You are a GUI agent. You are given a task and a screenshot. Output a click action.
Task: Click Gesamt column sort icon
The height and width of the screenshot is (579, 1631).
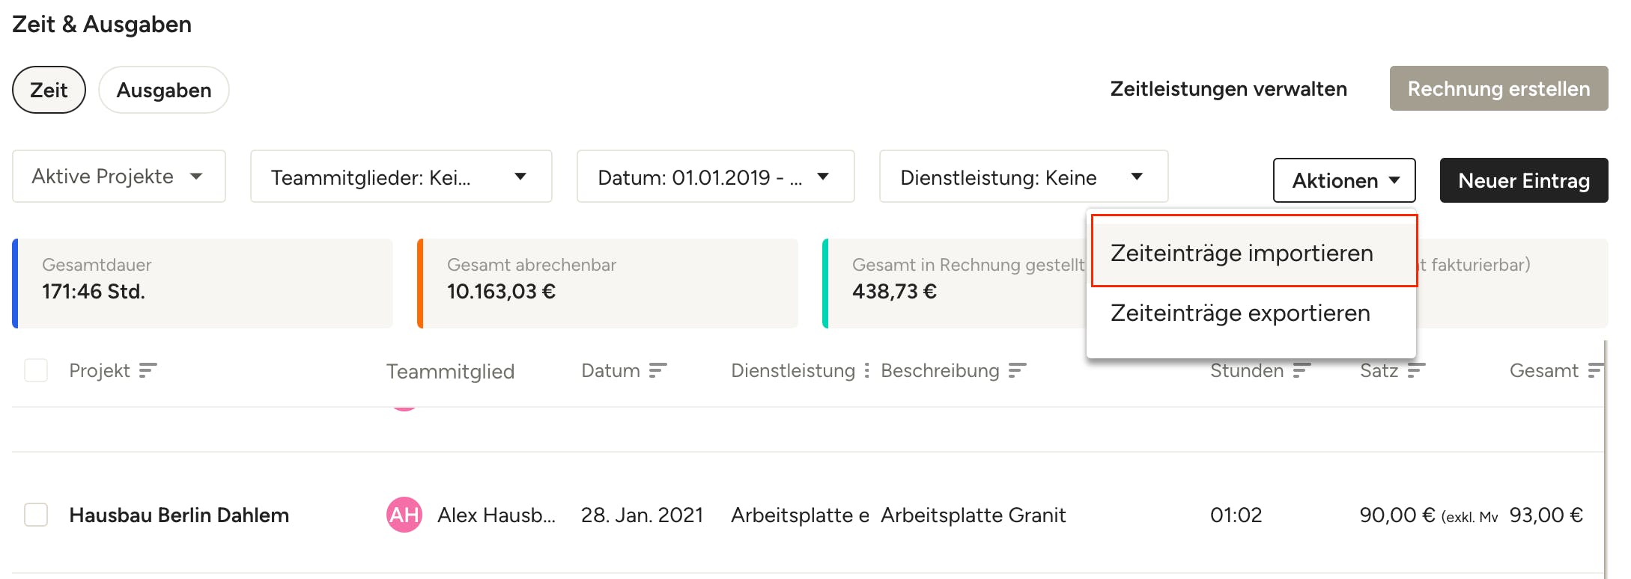[1595, 370]
